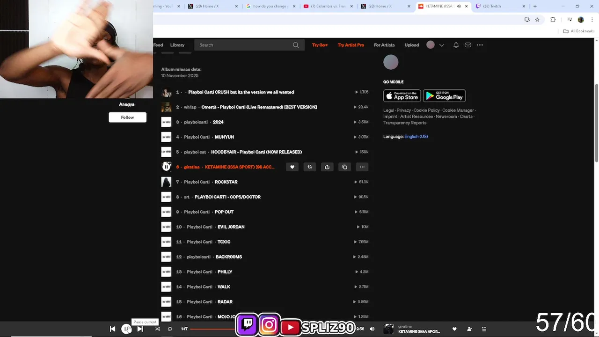Click the install app icon in address bar
The height and width of the screenshot is (337, 599).
(527, 20)
